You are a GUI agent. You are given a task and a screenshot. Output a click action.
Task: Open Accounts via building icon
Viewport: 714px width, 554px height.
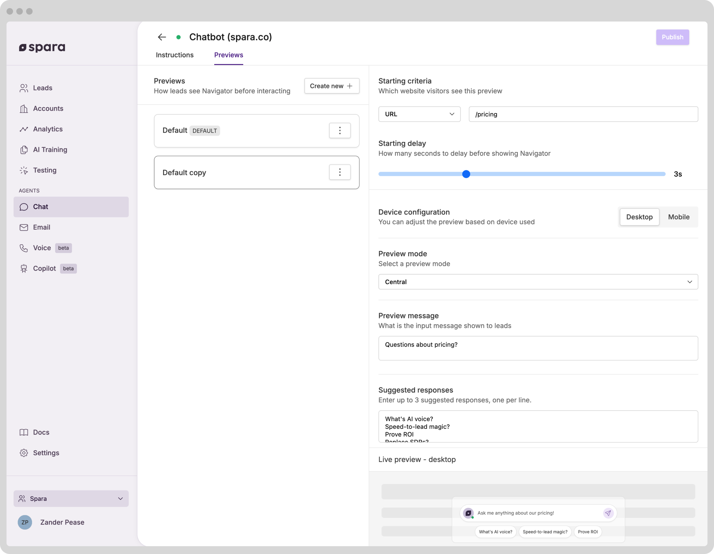point(24,109)
